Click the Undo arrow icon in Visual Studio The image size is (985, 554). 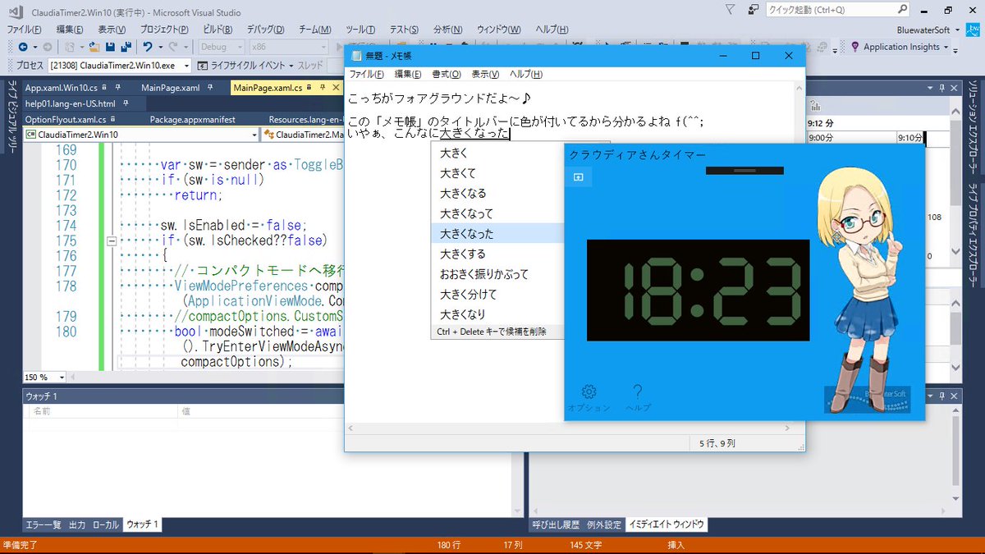click(148, 47)
